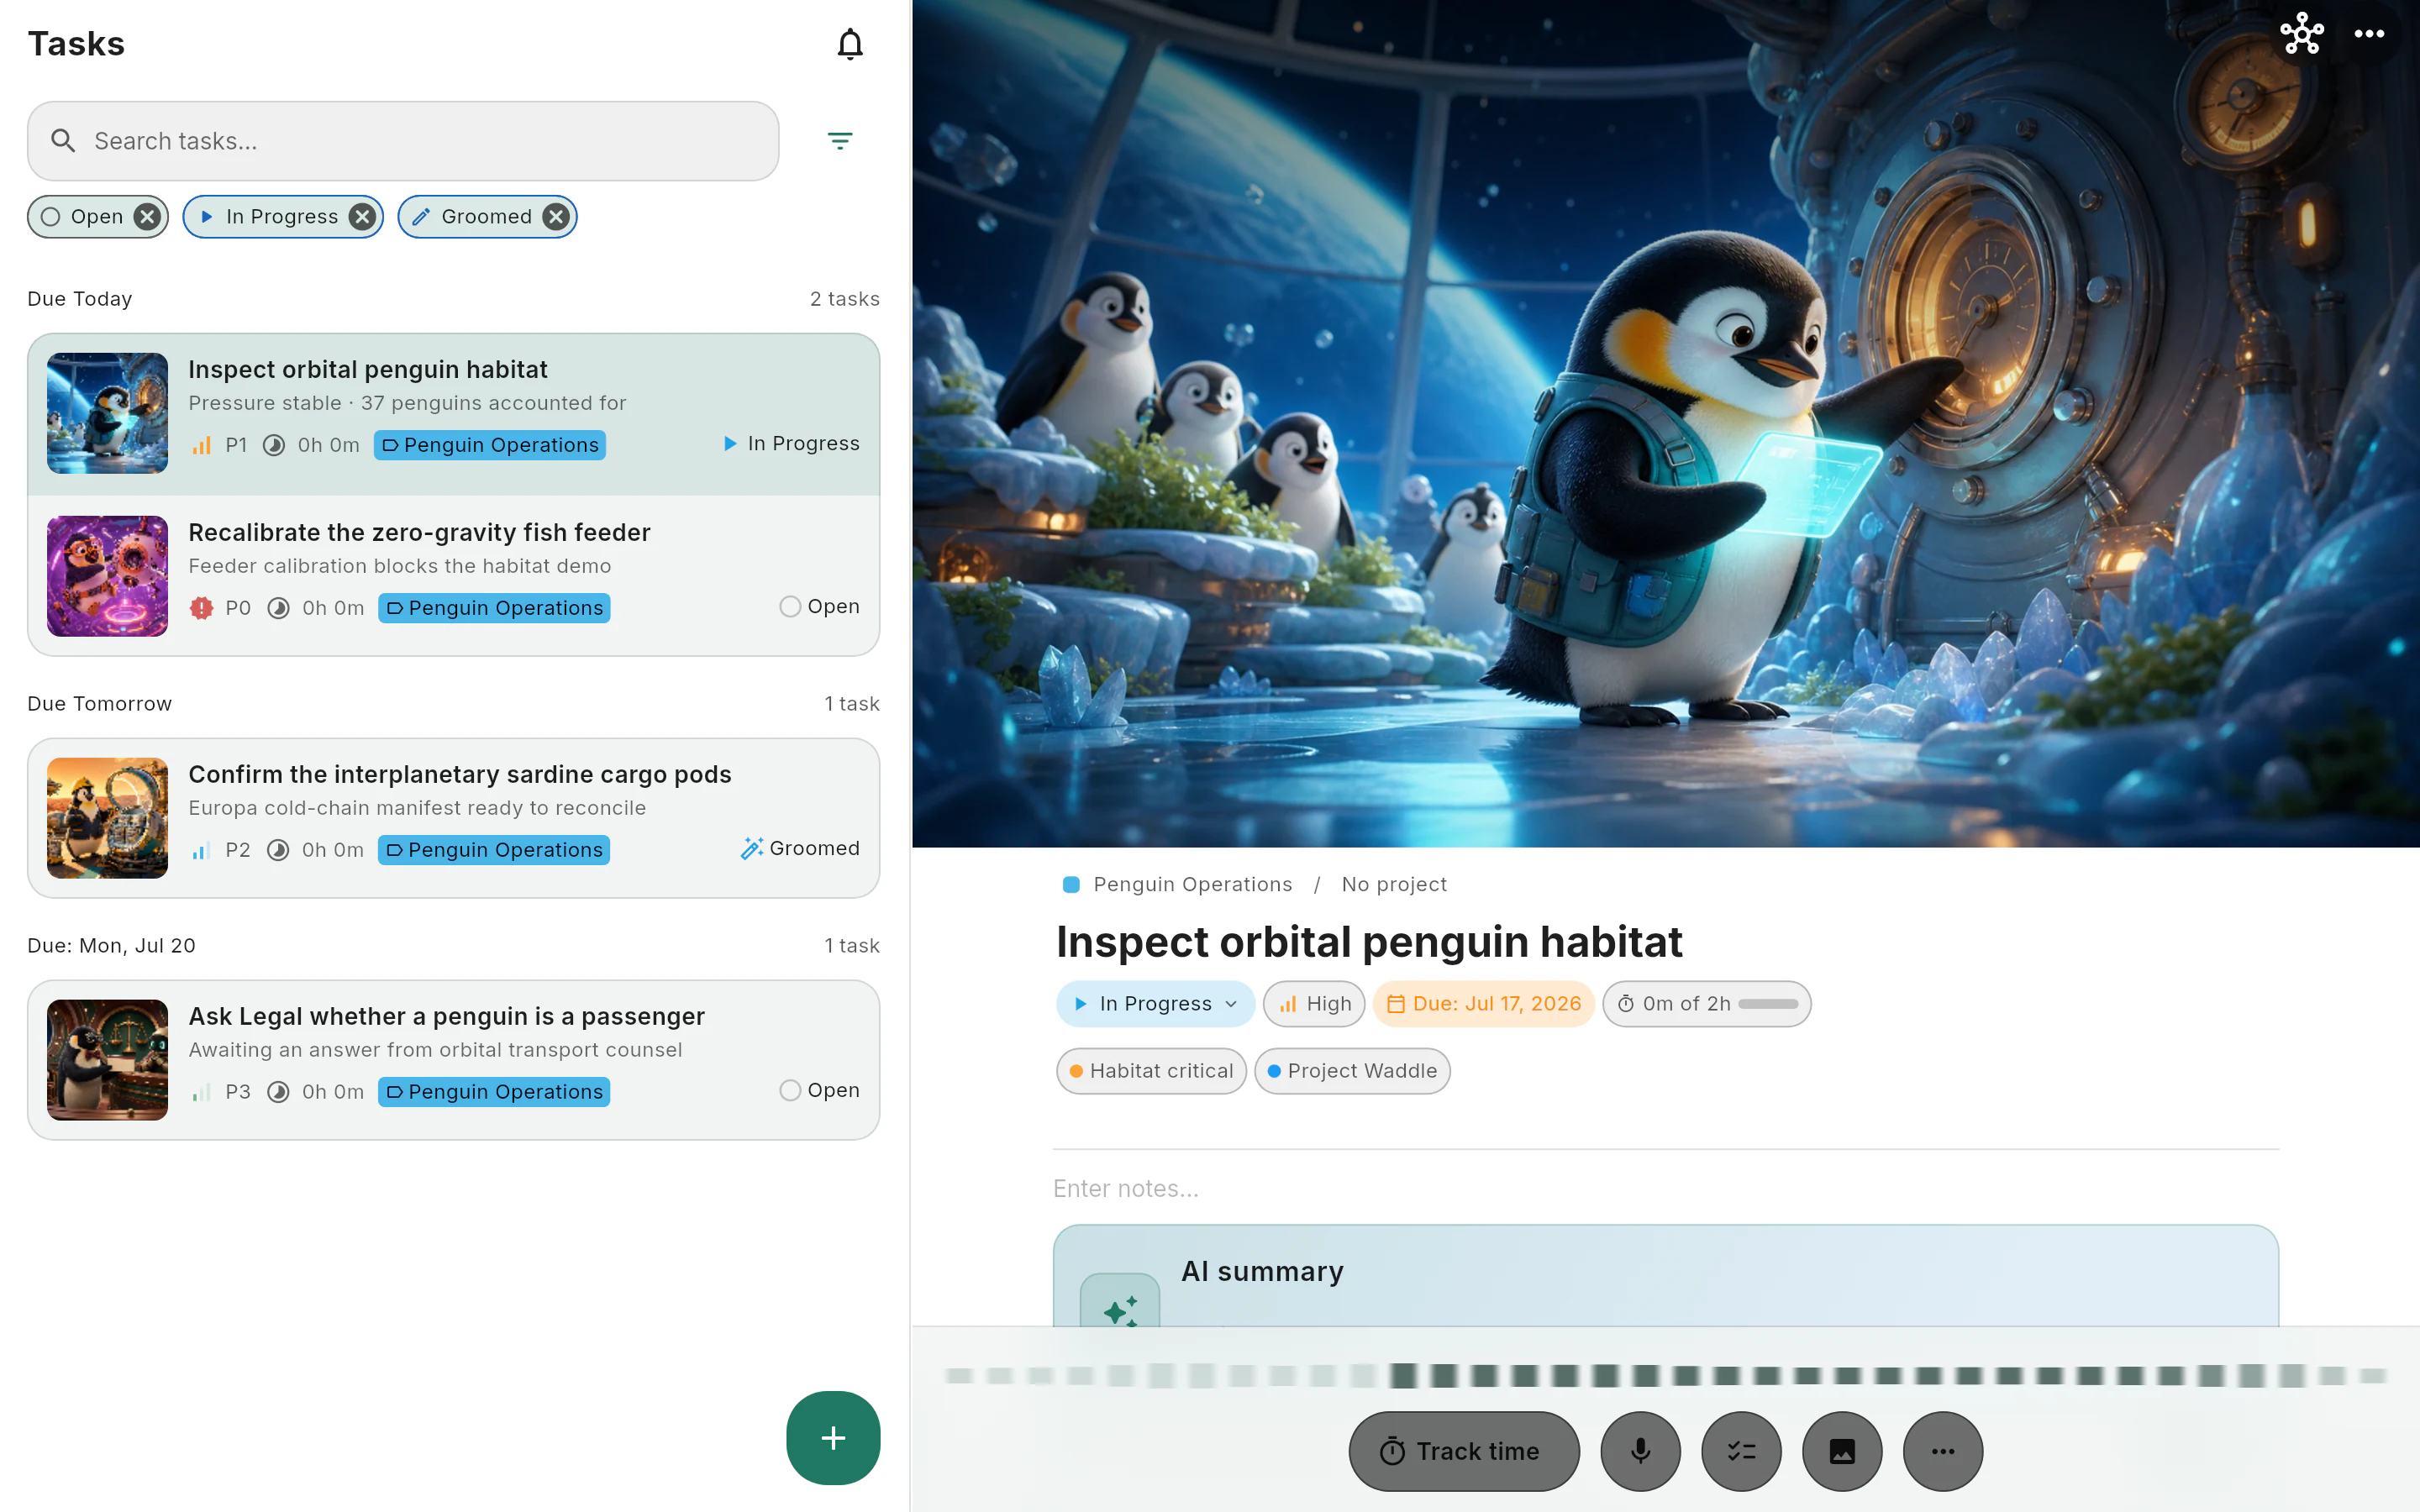Click the P2 priority icon on sardine task
2420x1512 pixels.
click(201, 850)
